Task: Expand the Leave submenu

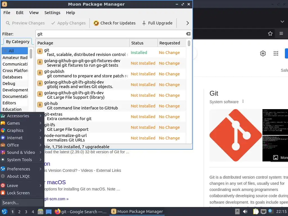Action: [22, 186]
